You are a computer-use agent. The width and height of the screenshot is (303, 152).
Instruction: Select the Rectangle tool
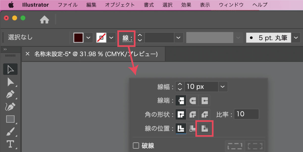point(10,119)
